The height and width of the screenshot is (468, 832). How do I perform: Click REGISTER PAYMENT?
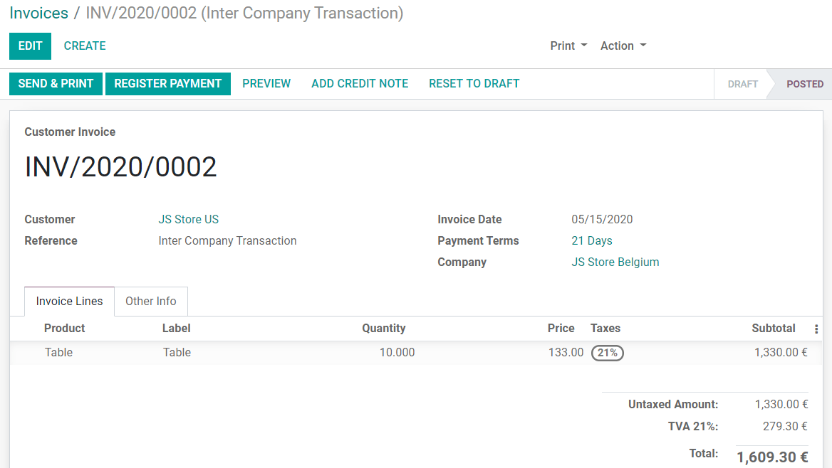pyautogui.click(x=167, y=83)
